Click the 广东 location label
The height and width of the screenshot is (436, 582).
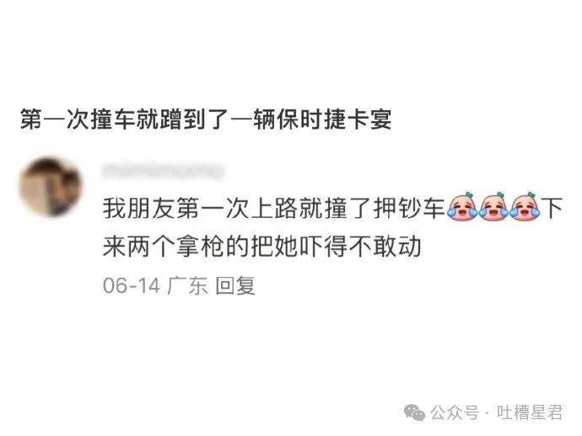coord(187,285)
